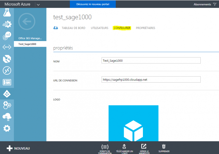
Task: Focus the URL de connexion field
Action: [151, 79]
